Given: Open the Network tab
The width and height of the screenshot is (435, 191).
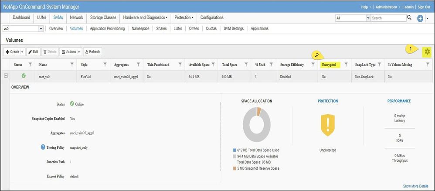Looking at the screenshot, I should (x=77, y=17).
